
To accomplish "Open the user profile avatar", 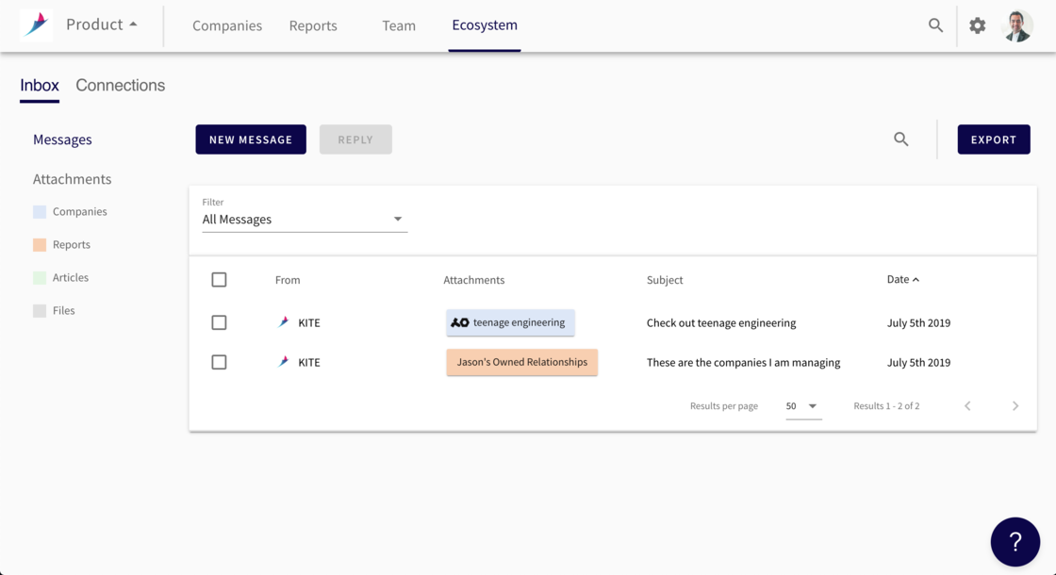I will [x=1017, y=25].
